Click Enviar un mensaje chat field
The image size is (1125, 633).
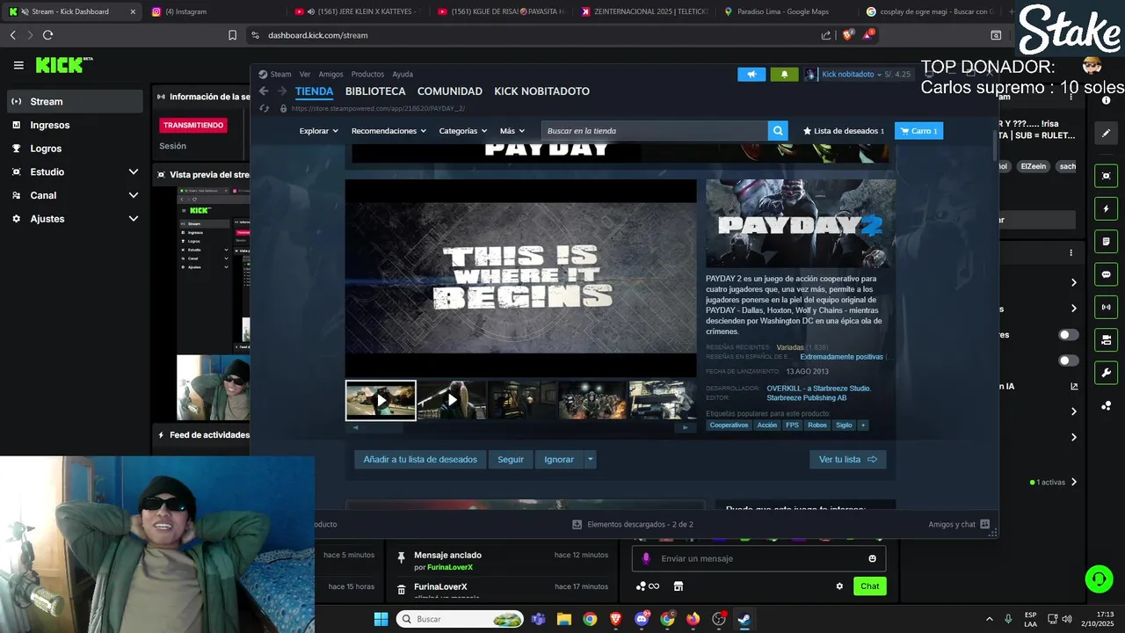pos(758,558)
